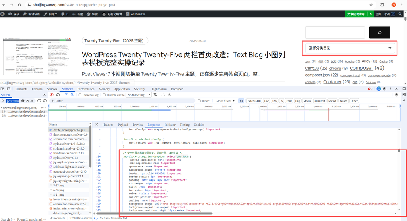The width and height of the screenshot is (407, 221).
Task: Open the Initiator tab of the request
Action: point(170,125)
